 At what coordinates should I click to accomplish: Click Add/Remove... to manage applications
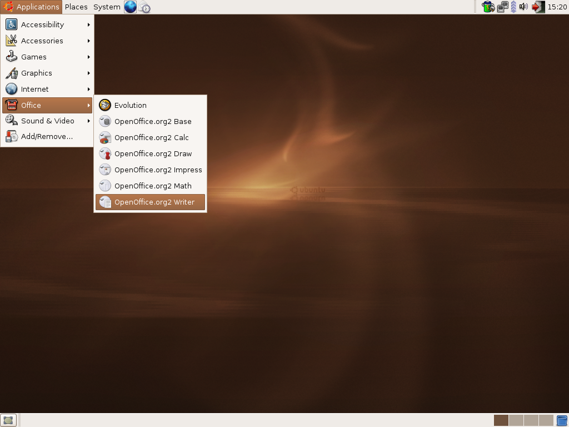[x=47, y=137]
